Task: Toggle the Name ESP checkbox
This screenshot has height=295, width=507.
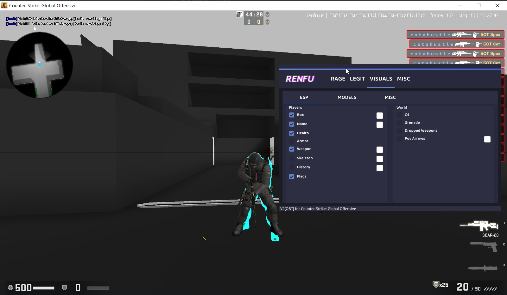Action: coord(292,124)
